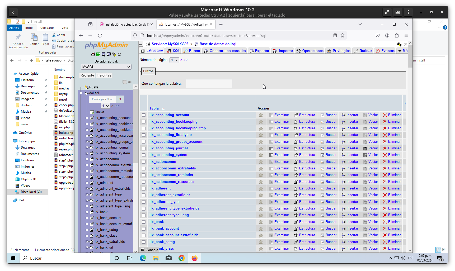Collapse the dolisql database tree node
The width and height of the screenshot is (455, 271).
[82, 93]
